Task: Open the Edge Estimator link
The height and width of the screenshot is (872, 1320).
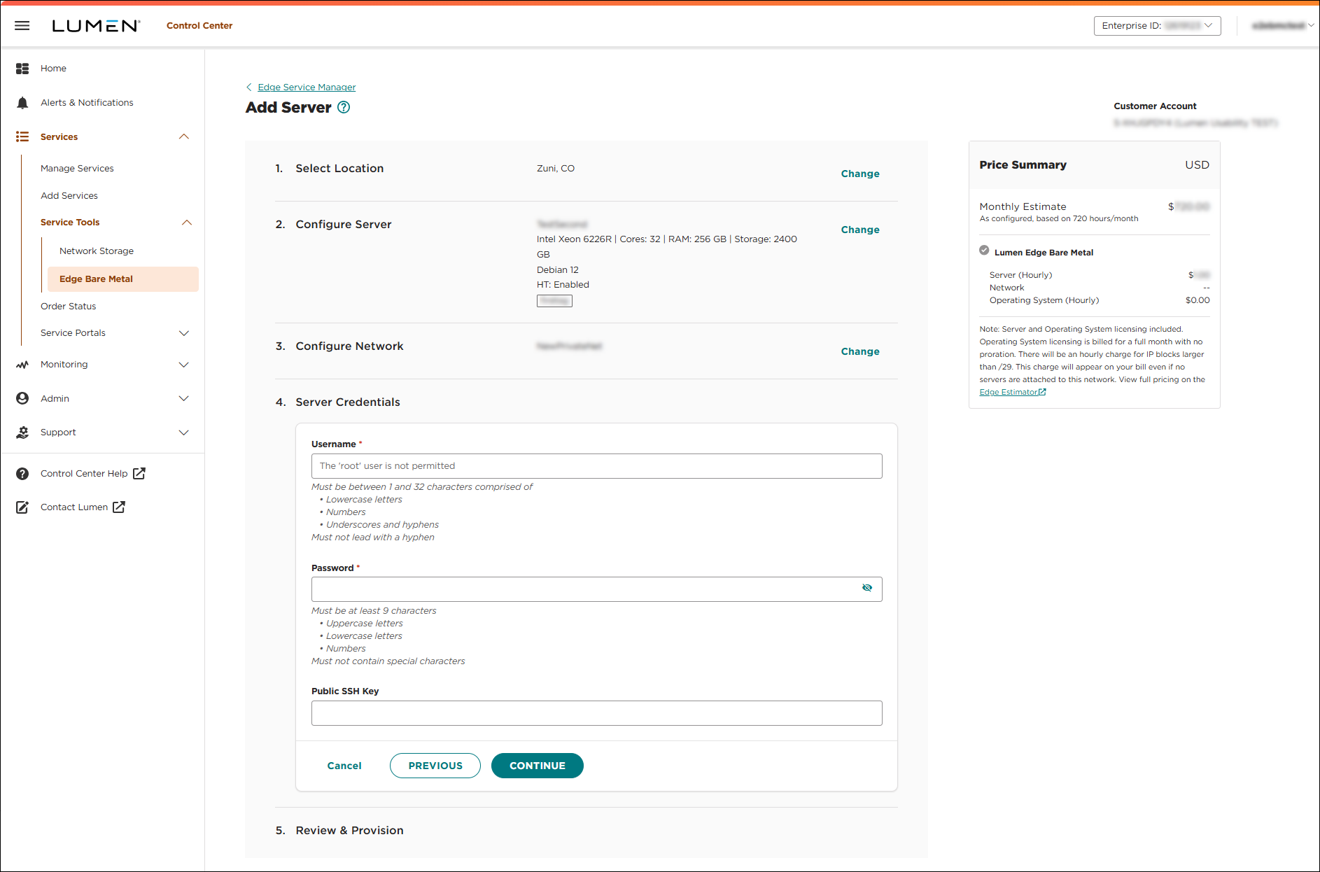Action: click(1009, 392)
